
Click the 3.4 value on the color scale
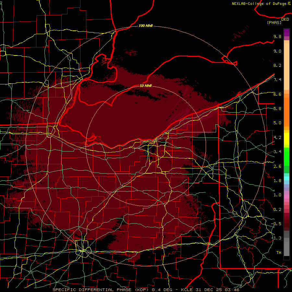pos(277,152)
